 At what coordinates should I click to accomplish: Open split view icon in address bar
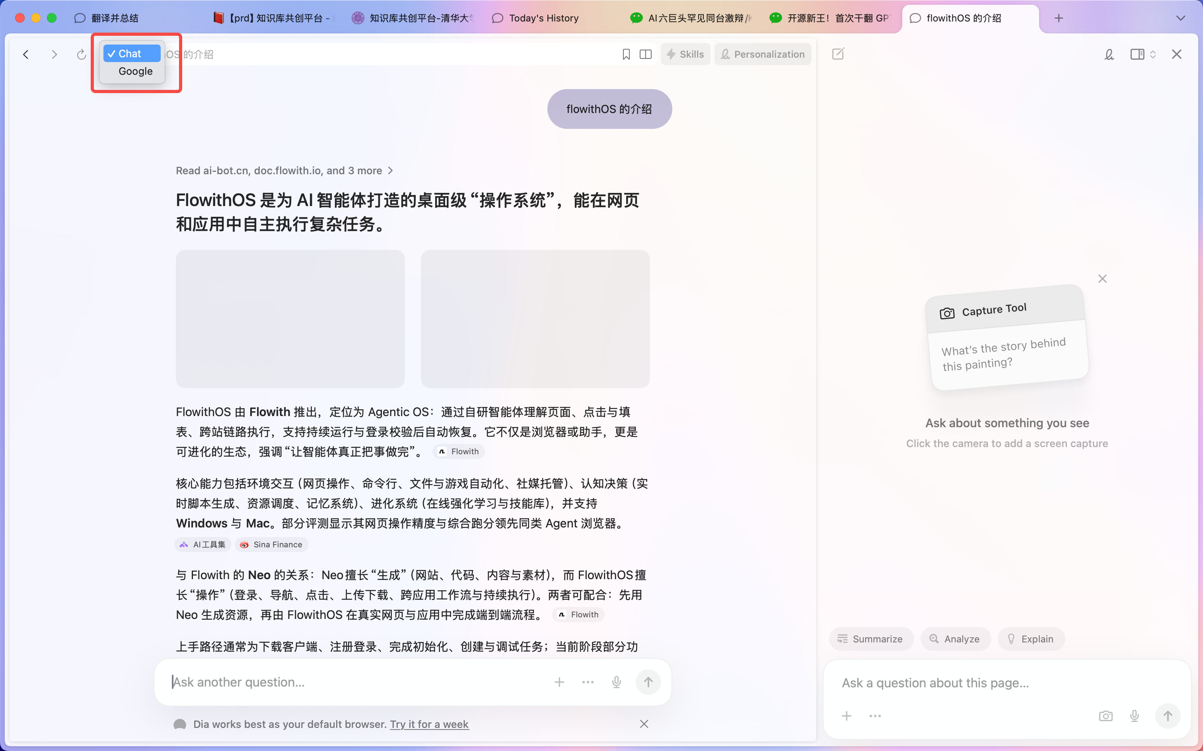(645, 54)
